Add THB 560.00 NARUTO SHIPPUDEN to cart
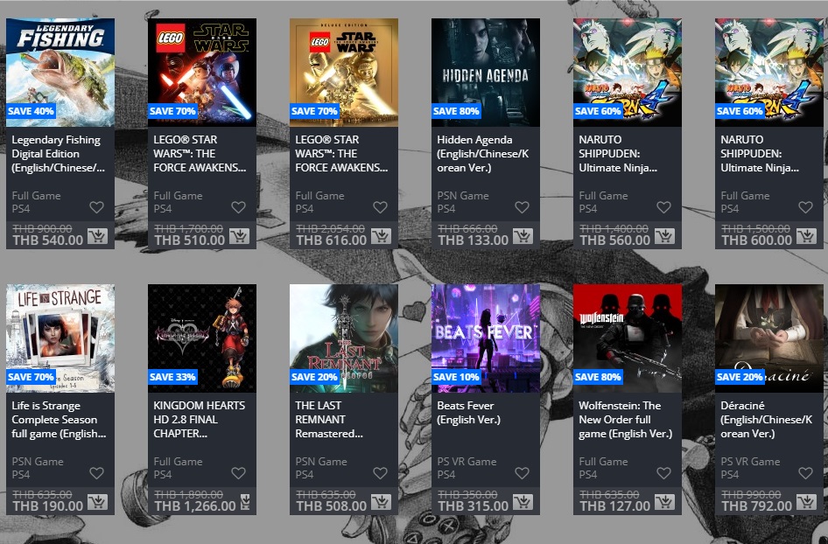This screenshot has height=544, width=828. click(x=664, y=236)
